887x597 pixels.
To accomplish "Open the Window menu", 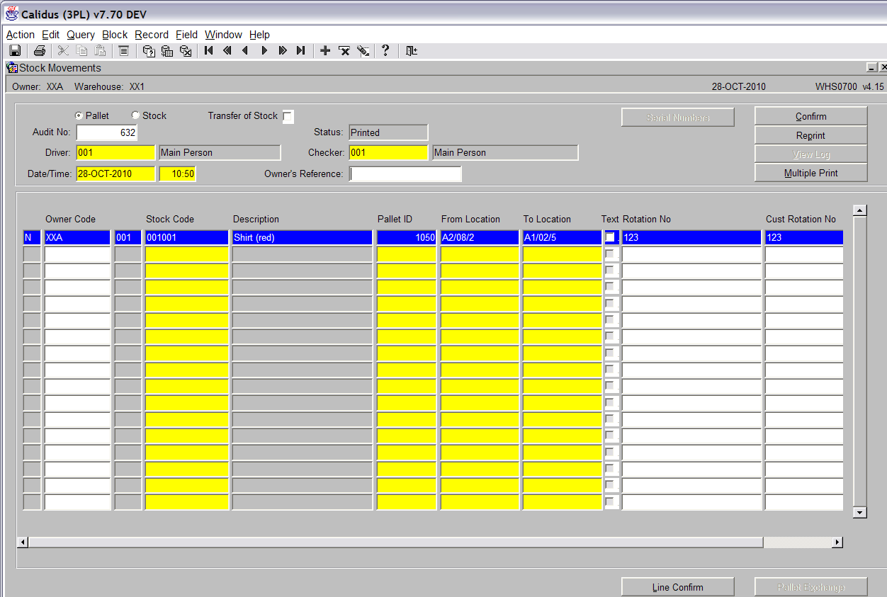I will coord(223,35).
